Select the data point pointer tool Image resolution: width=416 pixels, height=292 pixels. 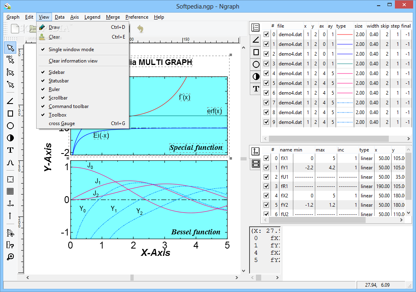[x=10, y=84]
